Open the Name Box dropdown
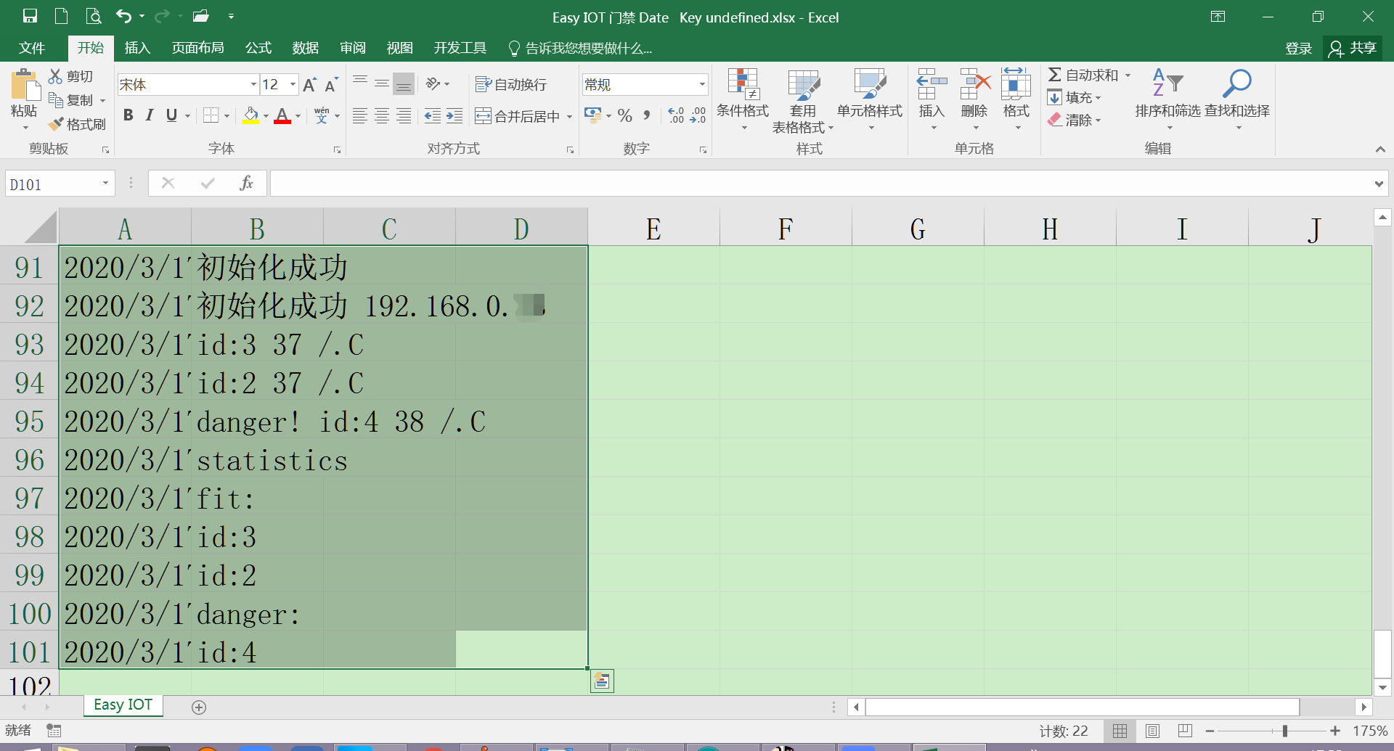This screenshot has width=1394, height=751. coord(105,184)
